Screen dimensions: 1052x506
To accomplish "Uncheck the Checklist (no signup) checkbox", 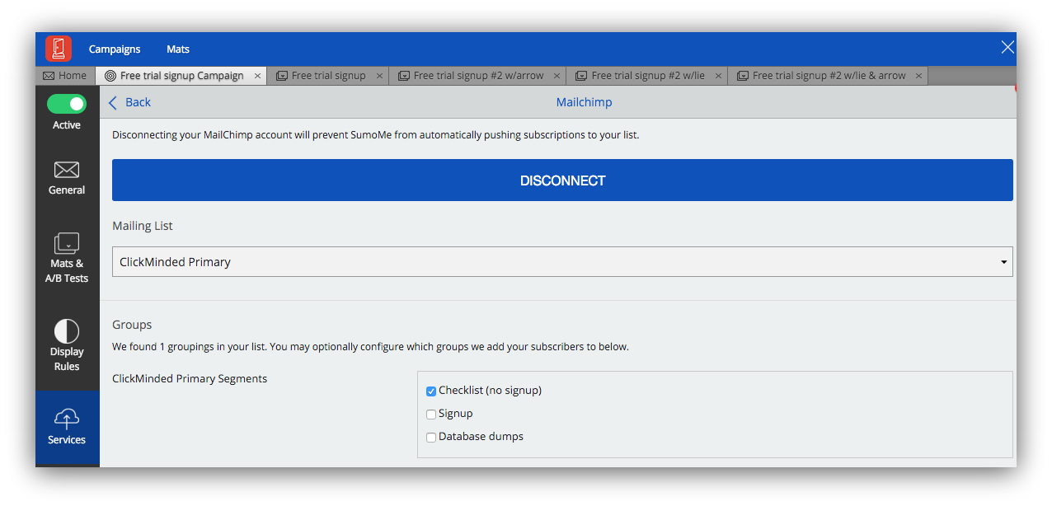I will click(x=431, y=391).
